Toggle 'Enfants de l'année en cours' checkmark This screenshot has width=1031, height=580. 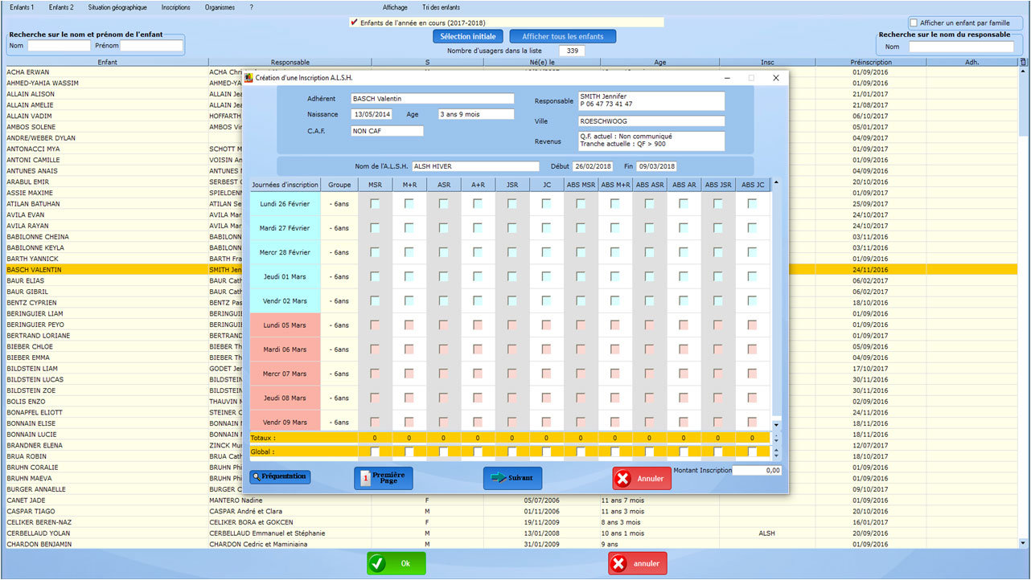point(354,22)
